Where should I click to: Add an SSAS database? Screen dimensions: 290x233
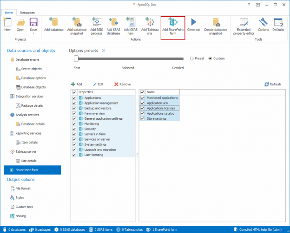pos(113,26)
